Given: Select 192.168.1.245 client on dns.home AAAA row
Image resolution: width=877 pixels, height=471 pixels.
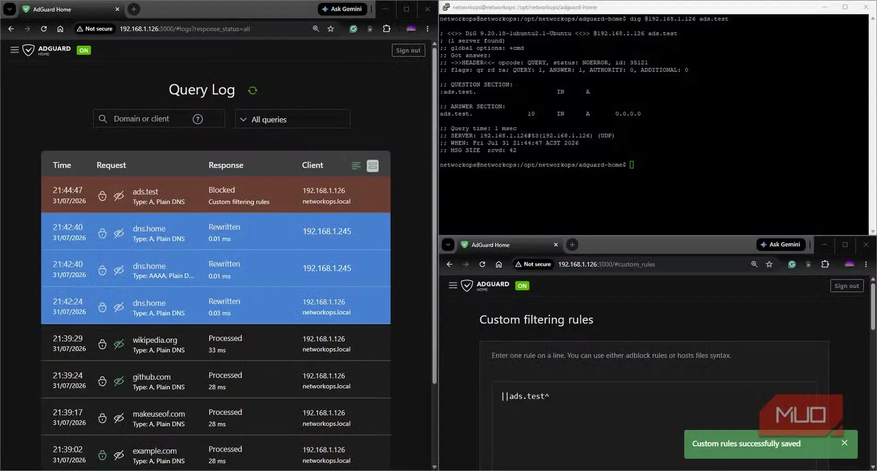Looking at the screenshot, I should coord(327,268).
